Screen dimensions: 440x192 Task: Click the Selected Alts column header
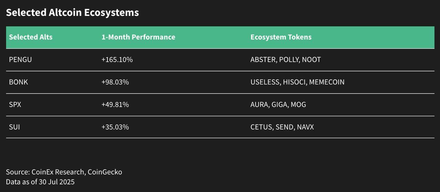(x=31, y=37)
